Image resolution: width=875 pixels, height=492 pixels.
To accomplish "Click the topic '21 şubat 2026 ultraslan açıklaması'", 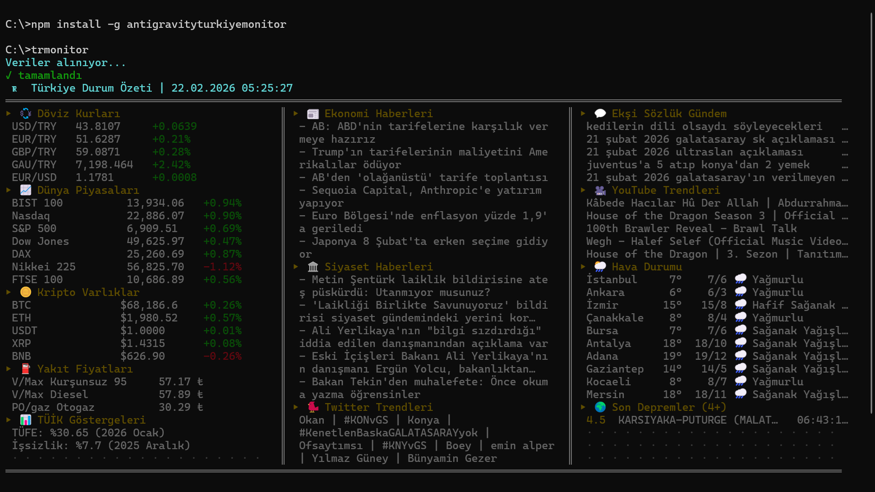I will (695, 152).
